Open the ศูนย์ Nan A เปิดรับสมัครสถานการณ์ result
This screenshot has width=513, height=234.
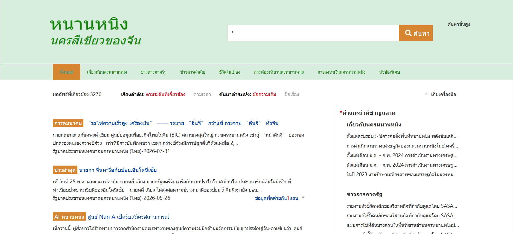[x=128, y=217]
